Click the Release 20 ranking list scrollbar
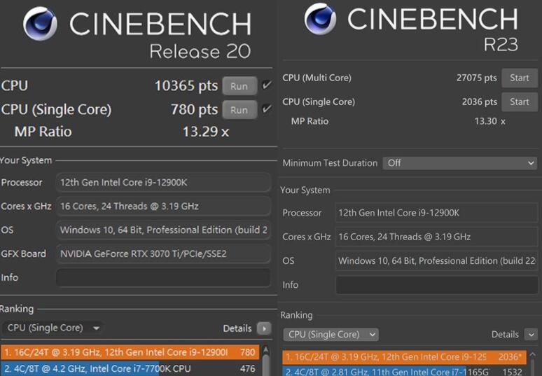 pyautogui.click(x=266, y=361)
